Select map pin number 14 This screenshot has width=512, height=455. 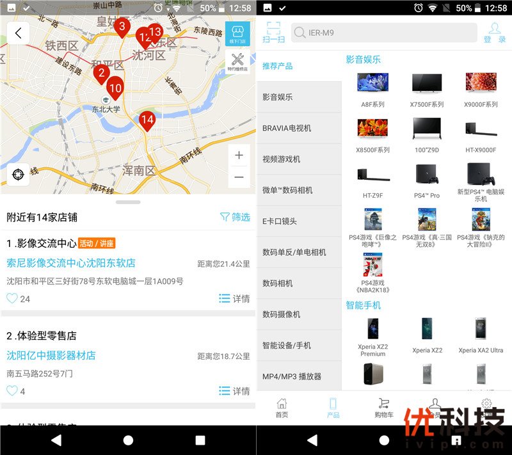(147, 121)
